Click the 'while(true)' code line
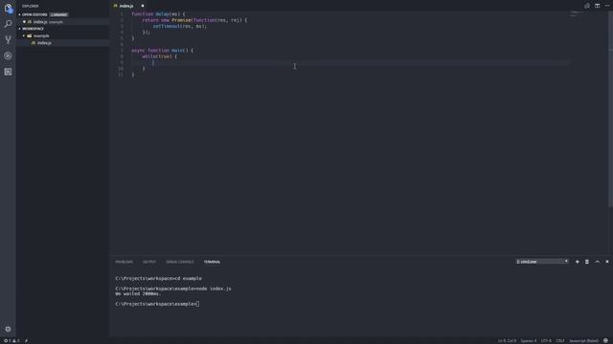This screenshot has height=344, width=613. pyautogui.click(x=160, y=56)
